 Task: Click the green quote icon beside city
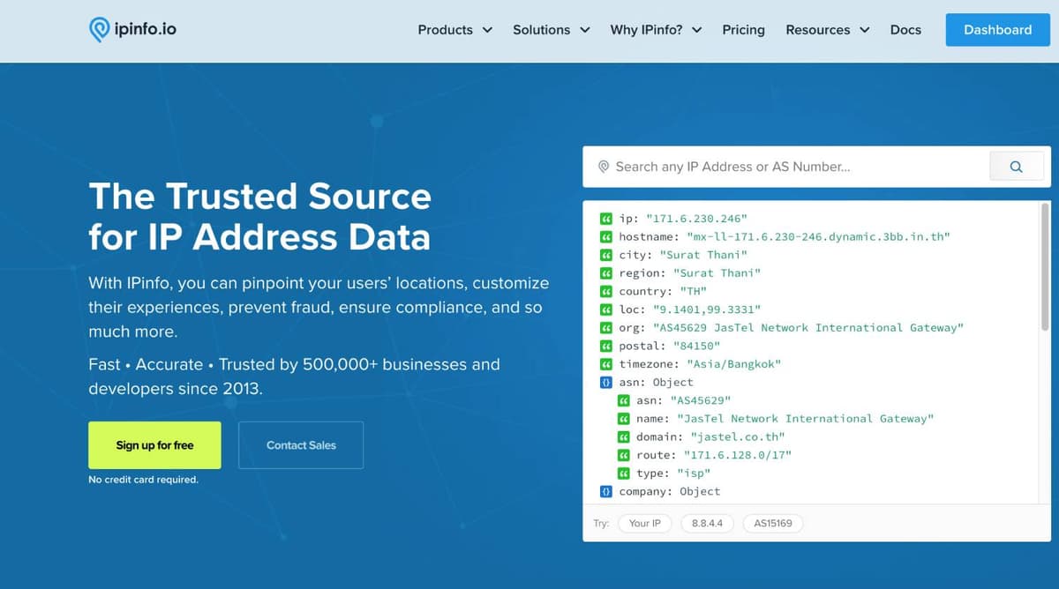coord(606,255)
